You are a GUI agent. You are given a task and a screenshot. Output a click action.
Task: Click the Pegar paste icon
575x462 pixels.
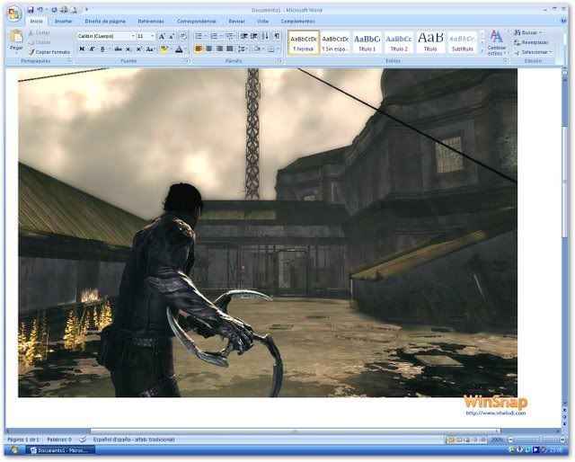coord(16,40)
